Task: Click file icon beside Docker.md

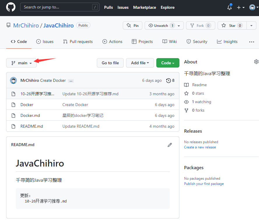Action: (x=13, y=115)
